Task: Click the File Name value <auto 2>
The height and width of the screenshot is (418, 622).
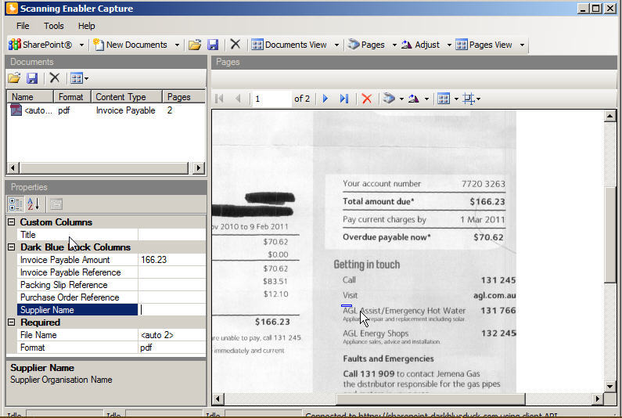Action: 172,335
